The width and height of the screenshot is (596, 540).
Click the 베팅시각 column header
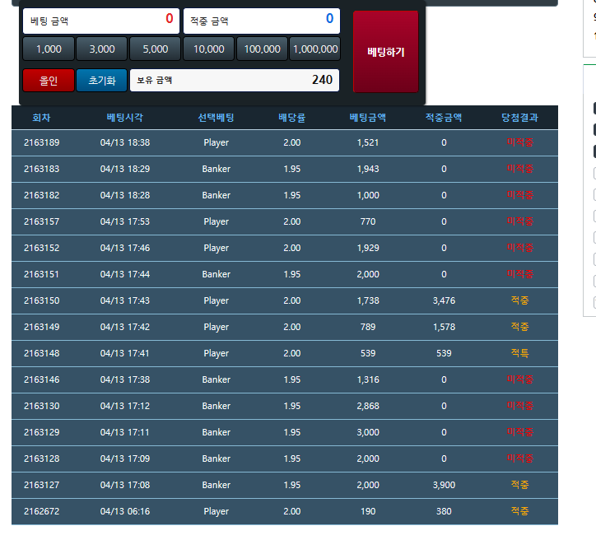pos(125,118)
